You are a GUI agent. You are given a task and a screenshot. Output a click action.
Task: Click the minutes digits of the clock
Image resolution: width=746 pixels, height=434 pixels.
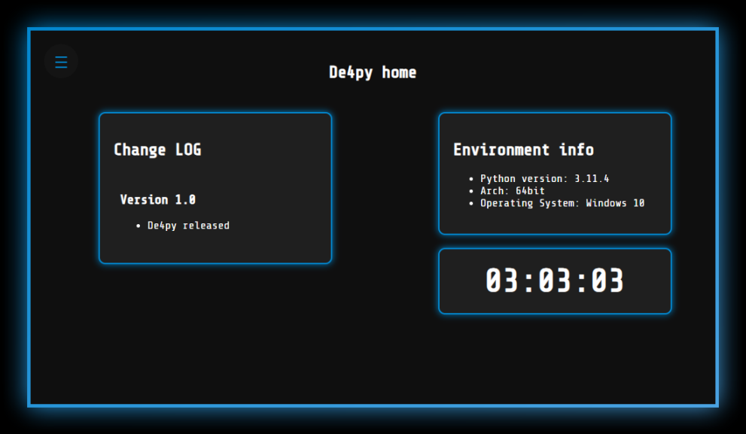pyautogui.click(x=555, y=281)
